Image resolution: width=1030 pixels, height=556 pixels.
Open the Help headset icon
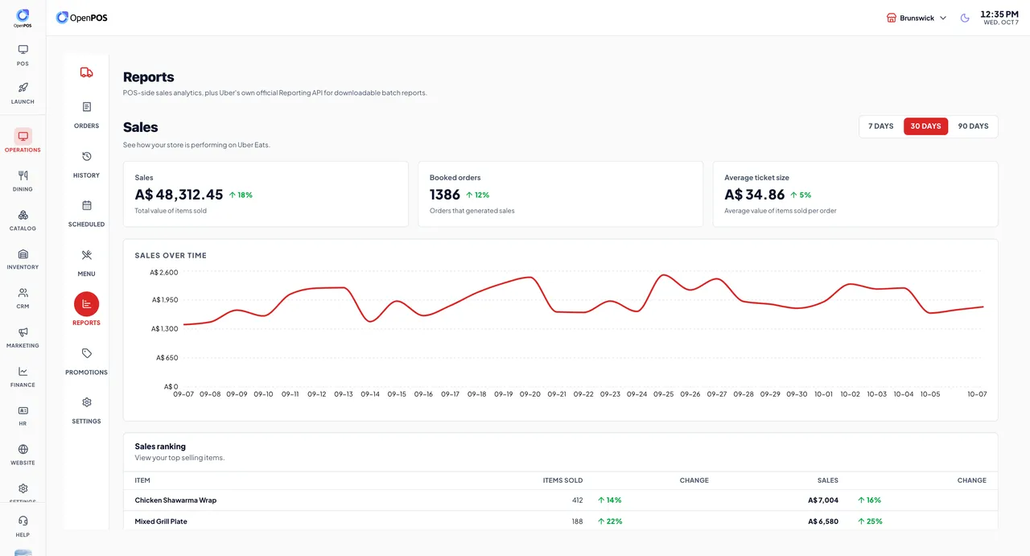(x=23, y=521)
